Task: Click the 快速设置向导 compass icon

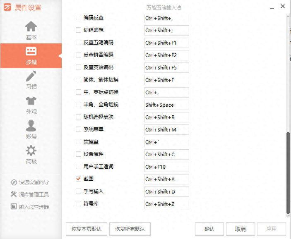Action: [14, 182]
